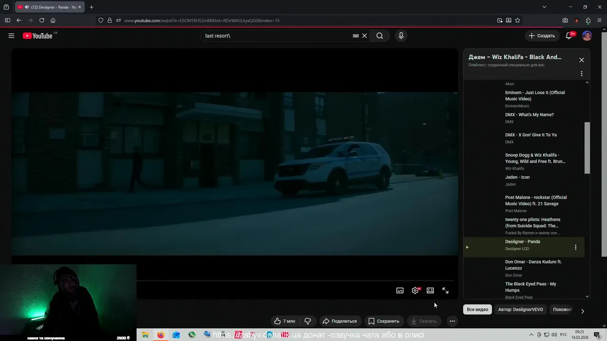Open Firefox from the Windows taskbar
The image size is (607, 341).
[x=161, y=335]
